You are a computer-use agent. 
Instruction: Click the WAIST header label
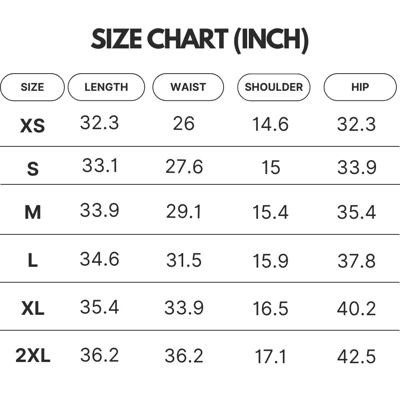coord(188,87)
